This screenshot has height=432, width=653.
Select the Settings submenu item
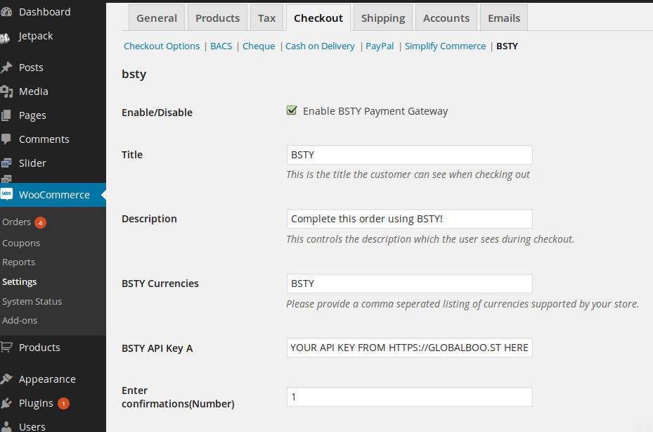pos(20,282)
